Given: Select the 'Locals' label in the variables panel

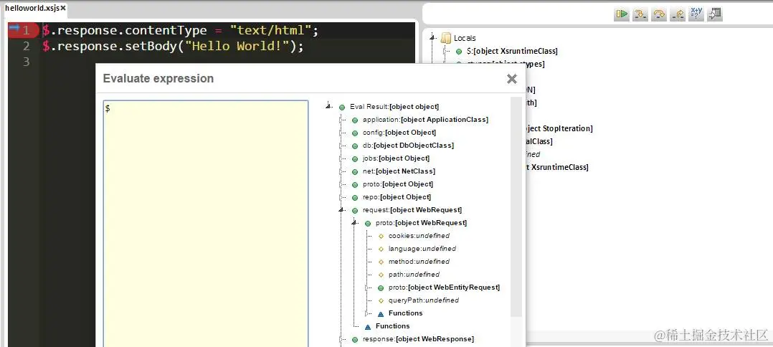Looking at the screenshot, I should 465,38.
